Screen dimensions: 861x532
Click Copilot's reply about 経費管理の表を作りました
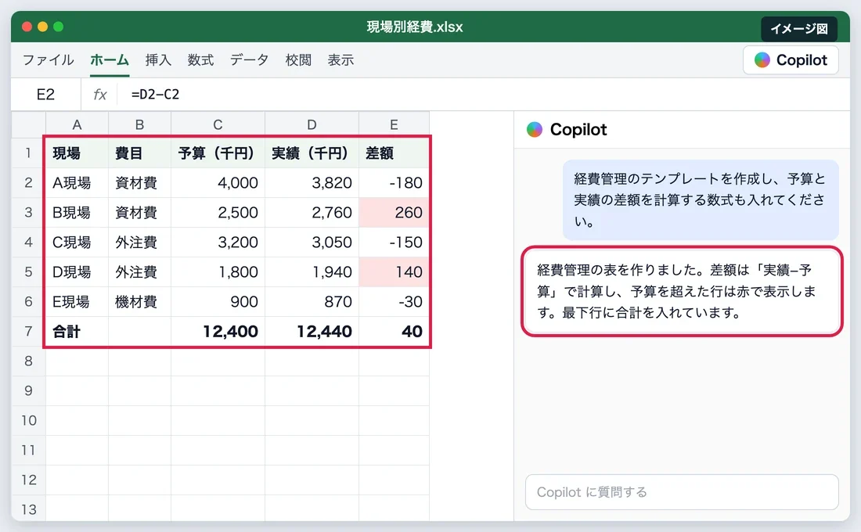pyautogui.click(x=682, y=292)
